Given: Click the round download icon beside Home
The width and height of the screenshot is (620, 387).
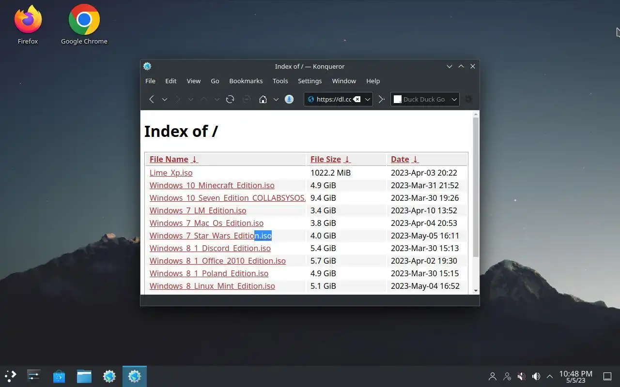Looking at the screenshot, I should pos(289,99).
